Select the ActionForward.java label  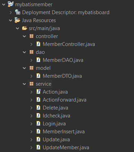click(64, 100)
